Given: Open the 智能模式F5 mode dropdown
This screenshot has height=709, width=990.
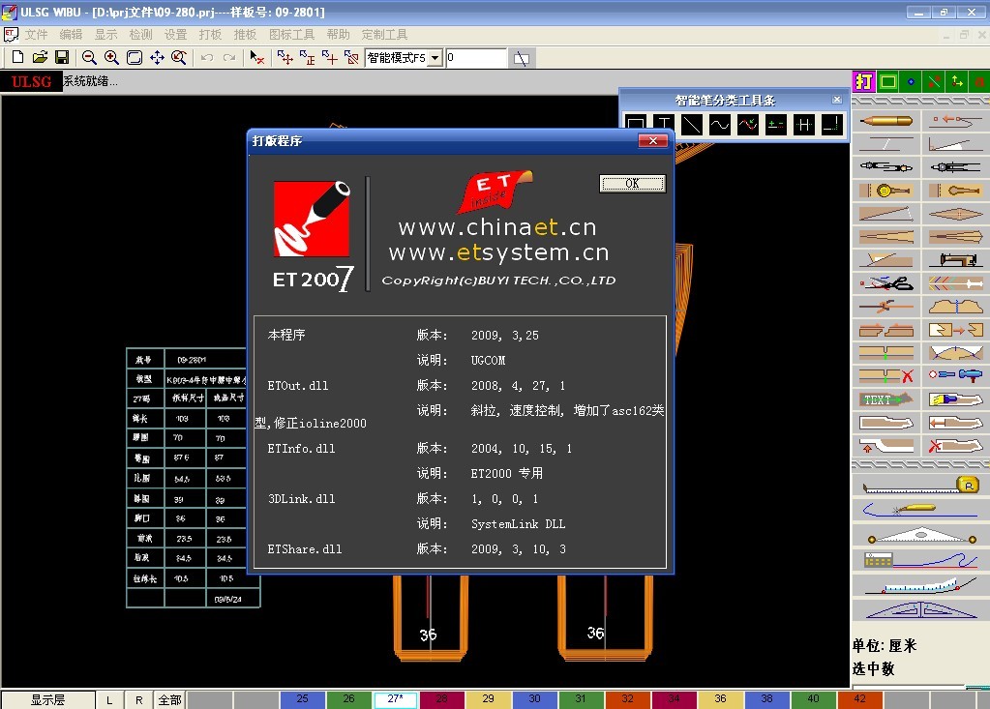Looking at the screenshot, I should coord(435,58).
